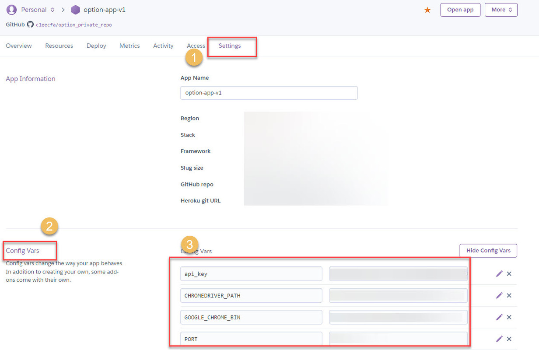Click the Open app button
The width and height of the screenshot is (539, 350).
click(x=460, y=10)
